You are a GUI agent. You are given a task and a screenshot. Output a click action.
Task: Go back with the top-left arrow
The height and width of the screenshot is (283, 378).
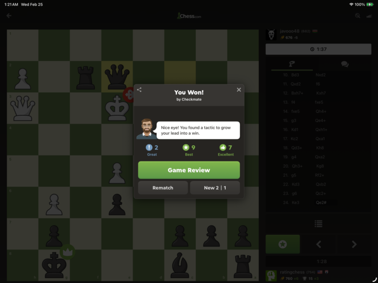pyautogui.click(x=9, y=16)
